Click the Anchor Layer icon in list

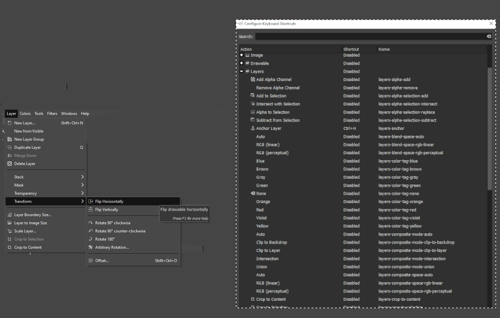(253, 128)
